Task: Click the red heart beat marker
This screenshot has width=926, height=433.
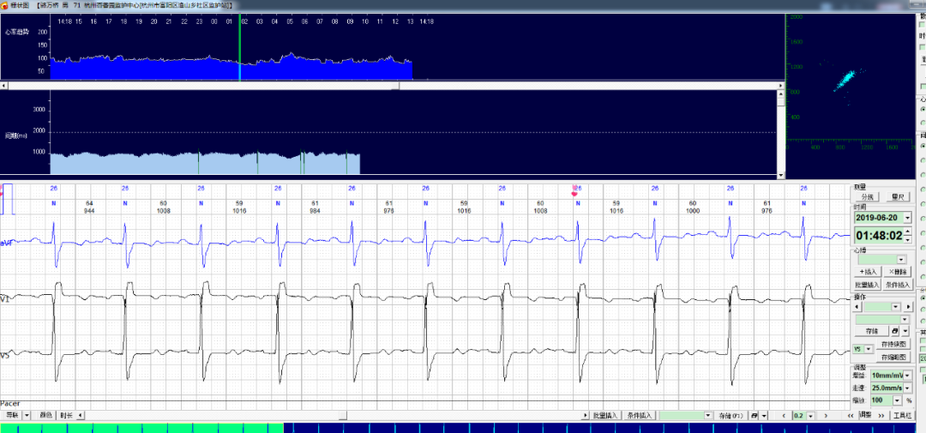Action: (x=574, y=194)
